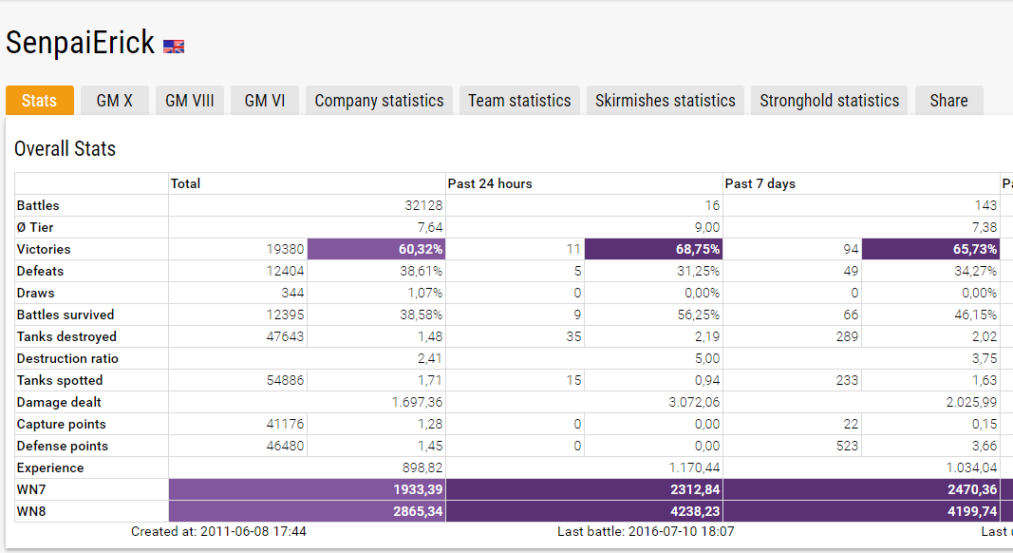This screenshot has height=553, width=1013.
Task: Click total damage dealt value 1.697,36
Action: (x=418, y=402)
